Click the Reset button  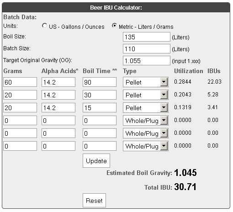(94, 201)
